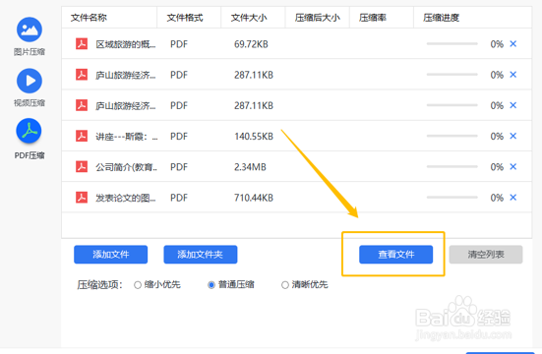The width and height of the screenshot is (542, 354).
Task: Click the 文件大小 column header
Action: pyautogui.click(x=249, y=18)
